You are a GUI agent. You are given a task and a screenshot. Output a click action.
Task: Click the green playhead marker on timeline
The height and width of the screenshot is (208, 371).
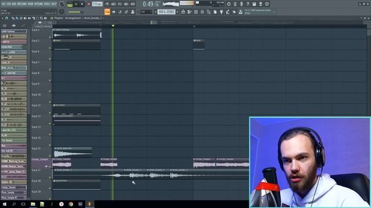click(x=113, y=25)
